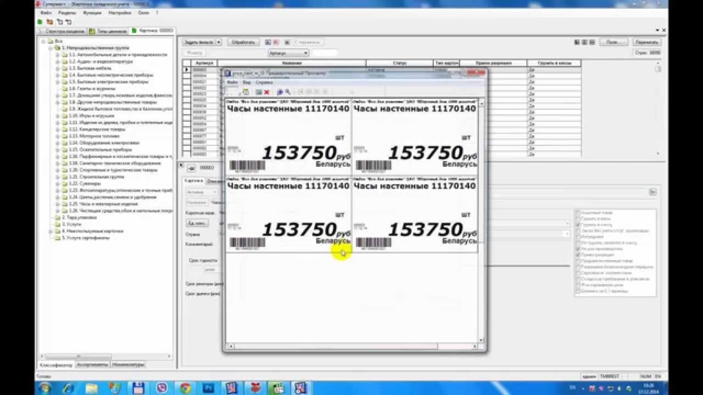Image resolution: width=703 pixels, height=395 pixels.
Task: Click the red X icon in the preview toolbar
Action: 267,92
